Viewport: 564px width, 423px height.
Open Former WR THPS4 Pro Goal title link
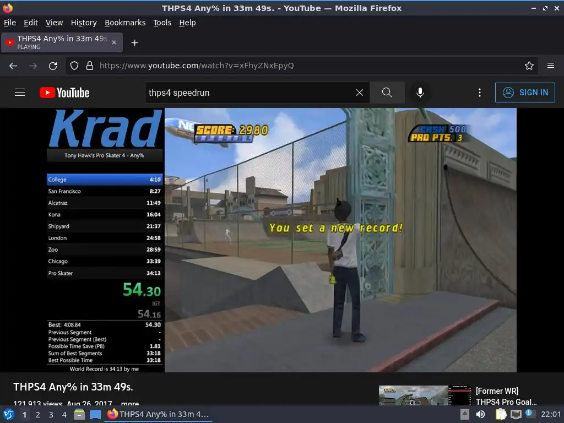(x=506, y=396)
